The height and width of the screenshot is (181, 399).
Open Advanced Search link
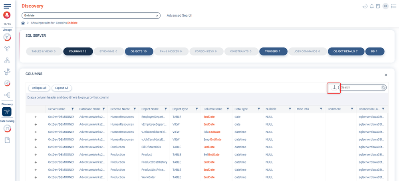pyautogui.click(x=179, y=16)
